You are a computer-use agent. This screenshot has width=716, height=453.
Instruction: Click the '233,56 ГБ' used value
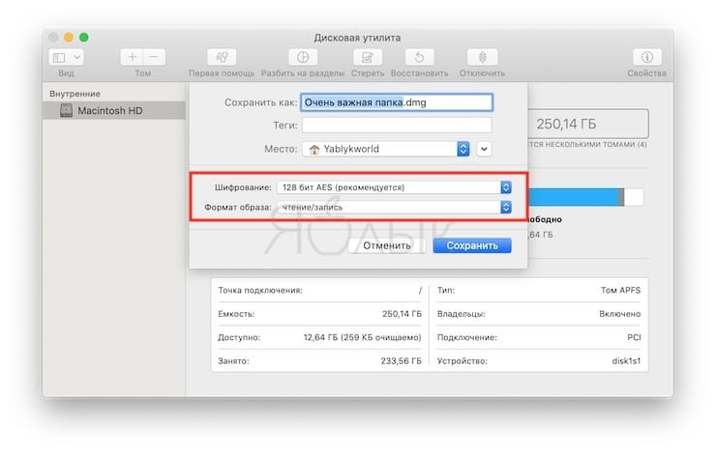point(401,361)
